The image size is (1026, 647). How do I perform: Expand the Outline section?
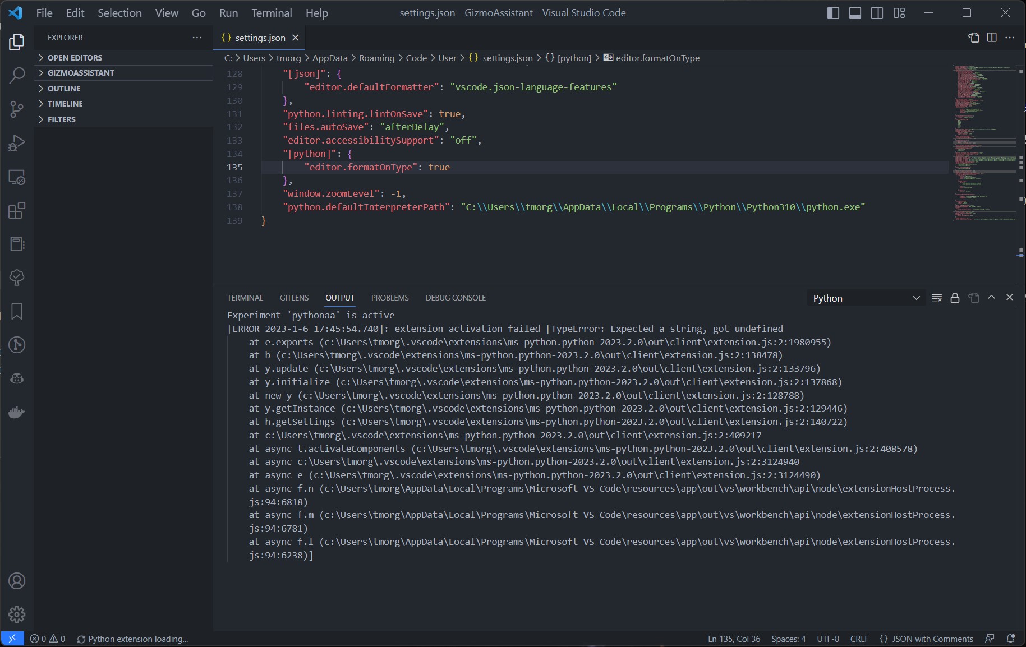tap(123, 89)
